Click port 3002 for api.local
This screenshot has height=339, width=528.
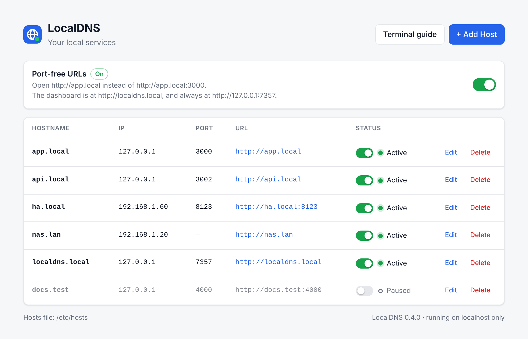click(x=204, y=179)
